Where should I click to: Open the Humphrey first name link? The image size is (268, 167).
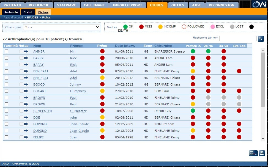78,91
